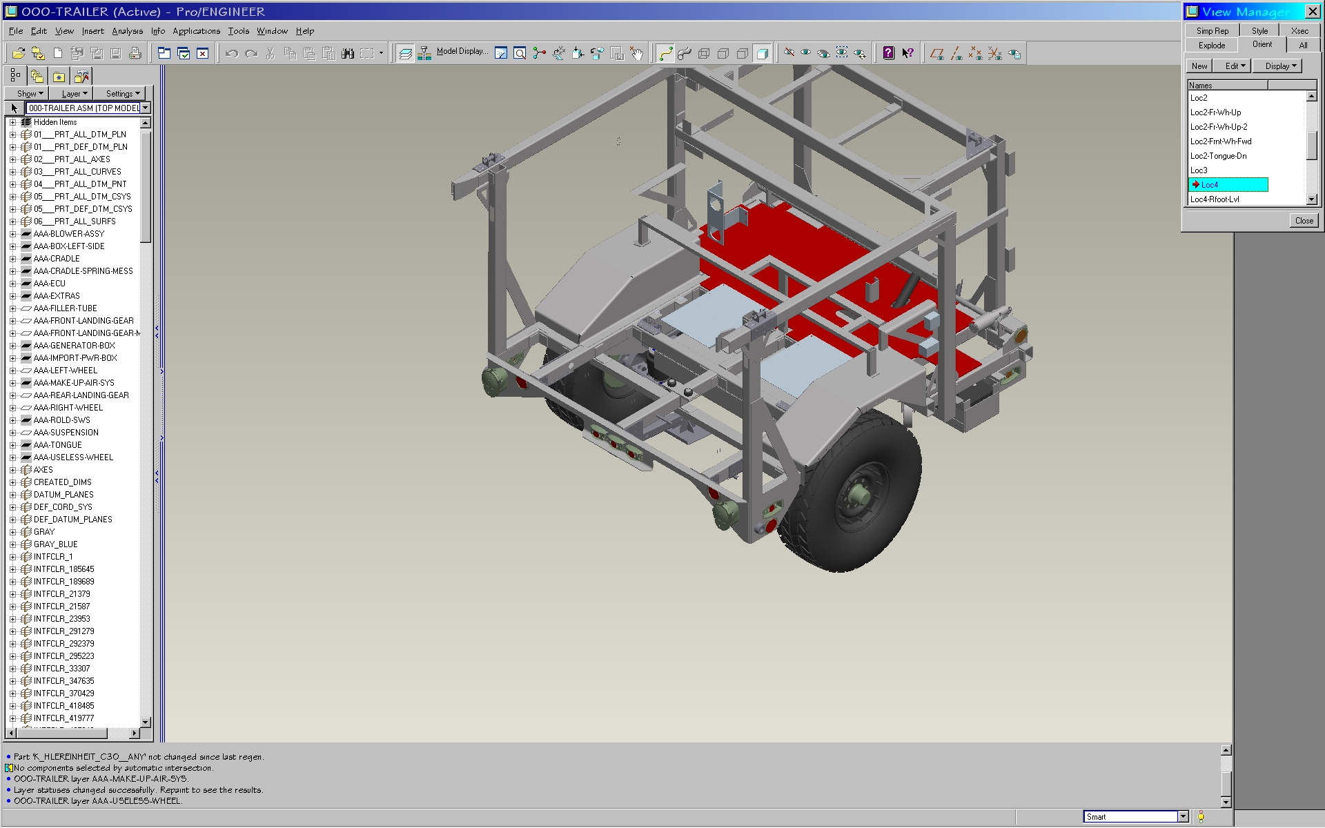
Task: Open the Smart selection filter dropdown
Action: coord(1183,817)
